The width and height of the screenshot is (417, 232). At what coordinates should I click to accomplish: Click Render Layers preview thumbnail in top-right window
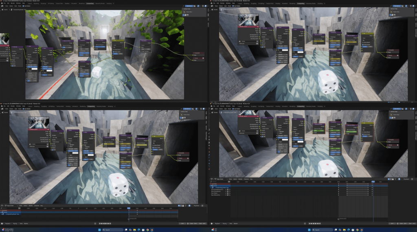(248, 20)
